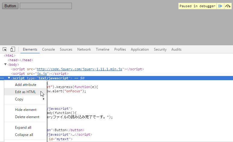Select the body tag text
Viewport: 233px width, 142px height.
coord(13,65)
